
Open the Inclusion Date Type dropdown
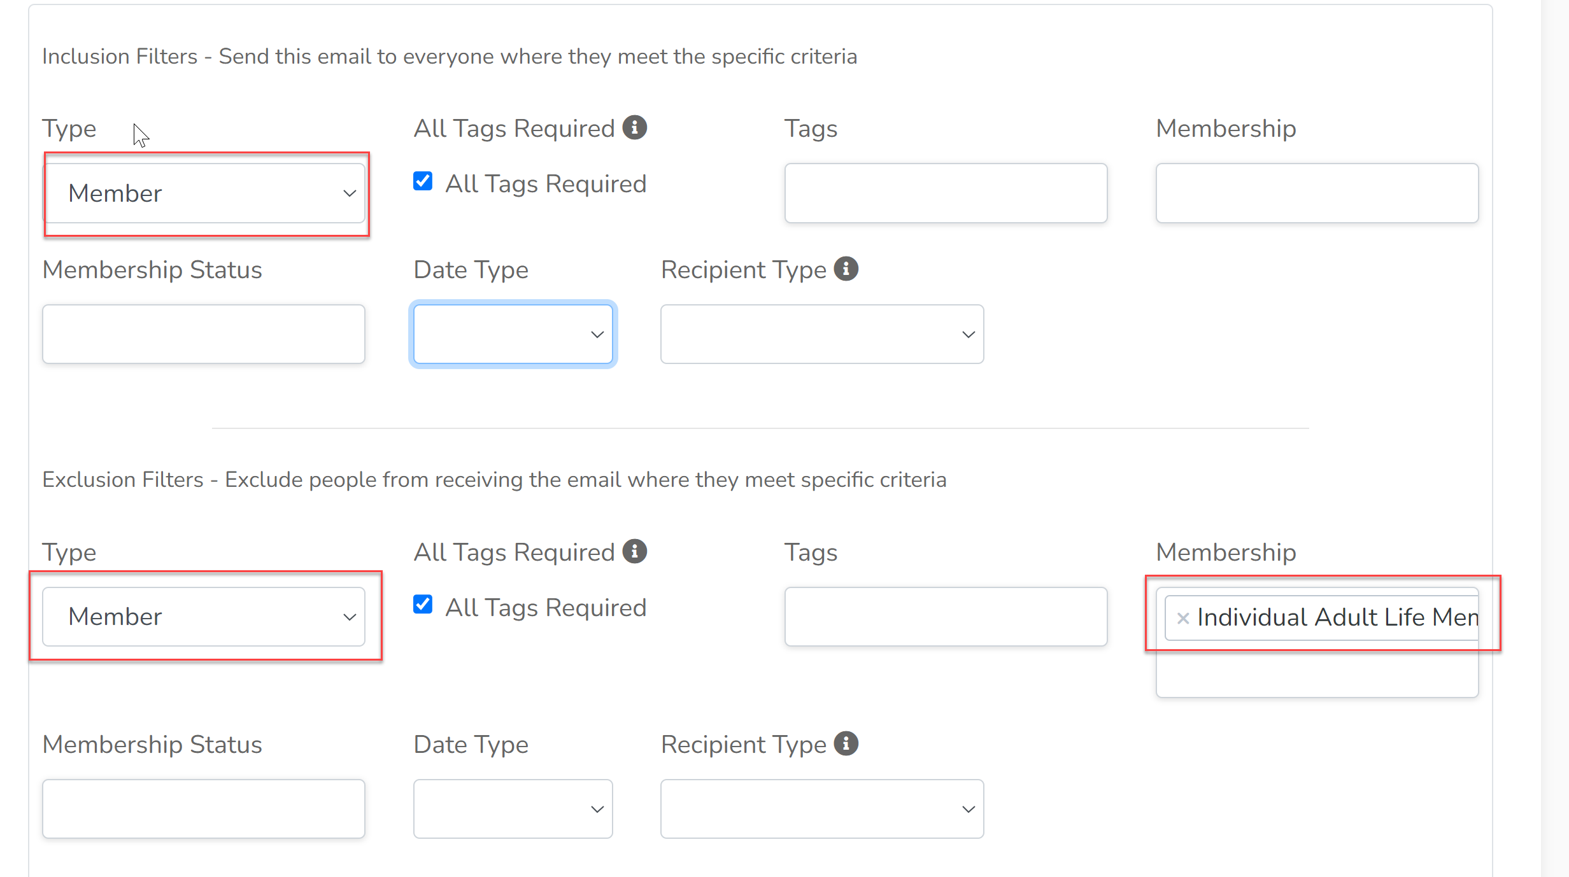(x=513, y=334)
